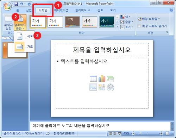Screen dimensions: 176x138
Task: Apply the second white theme thumbnail
Action: [x=55, y=22]
